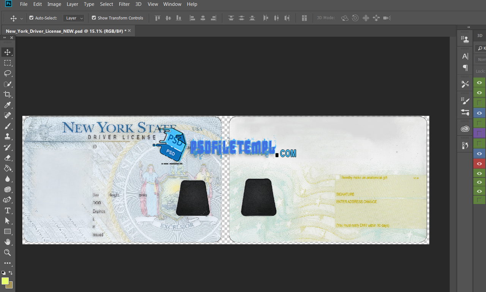Image resolution: width=486 pixels, height=292 pixels.
Task: Select the Zoom tool
Action: [8, 252]
